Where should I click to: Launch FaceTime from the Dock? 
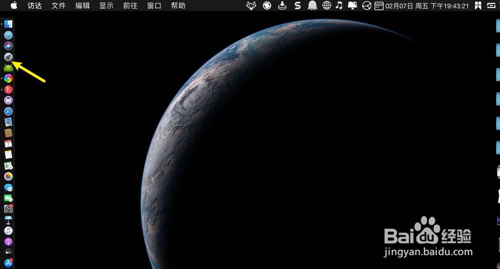(x=8, y=198)
